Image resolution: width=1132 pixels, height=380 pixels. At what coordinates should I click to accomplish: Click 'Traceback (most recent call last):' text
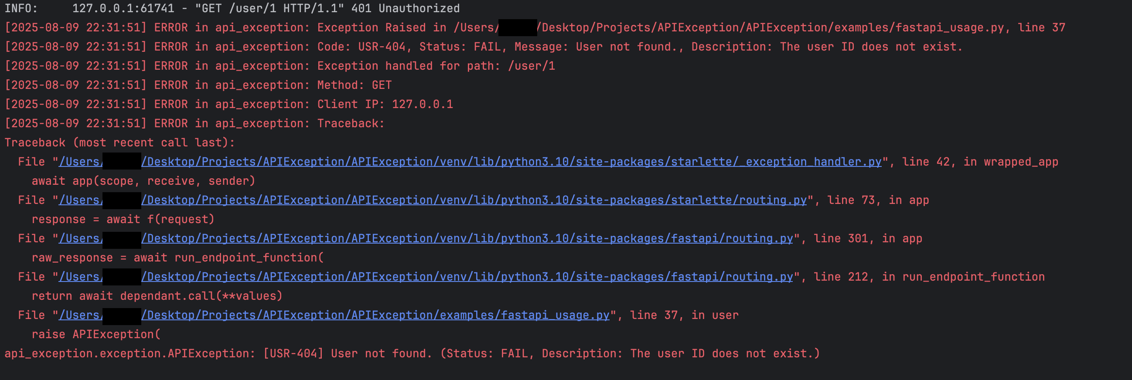119,143
